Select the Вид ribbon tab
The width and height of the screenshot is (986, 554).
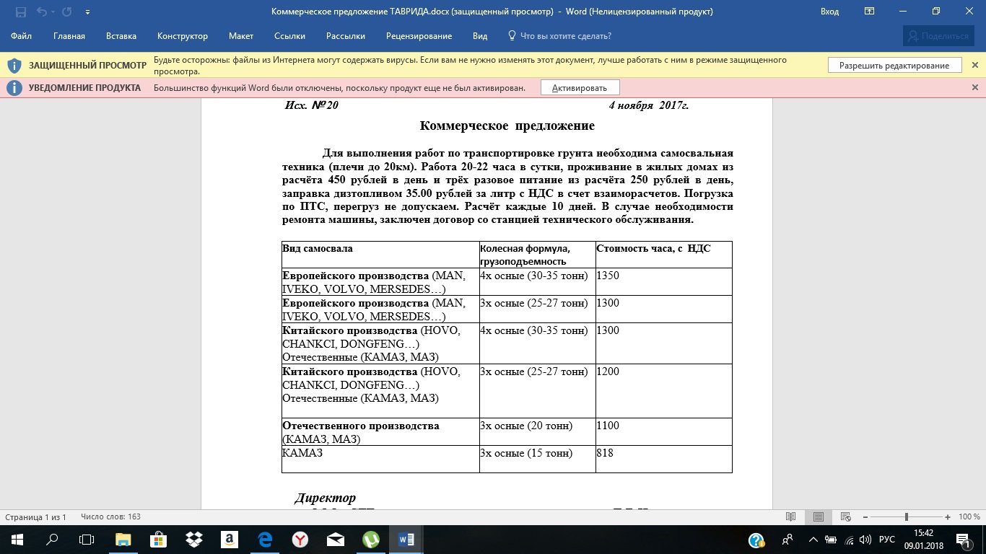480,36
